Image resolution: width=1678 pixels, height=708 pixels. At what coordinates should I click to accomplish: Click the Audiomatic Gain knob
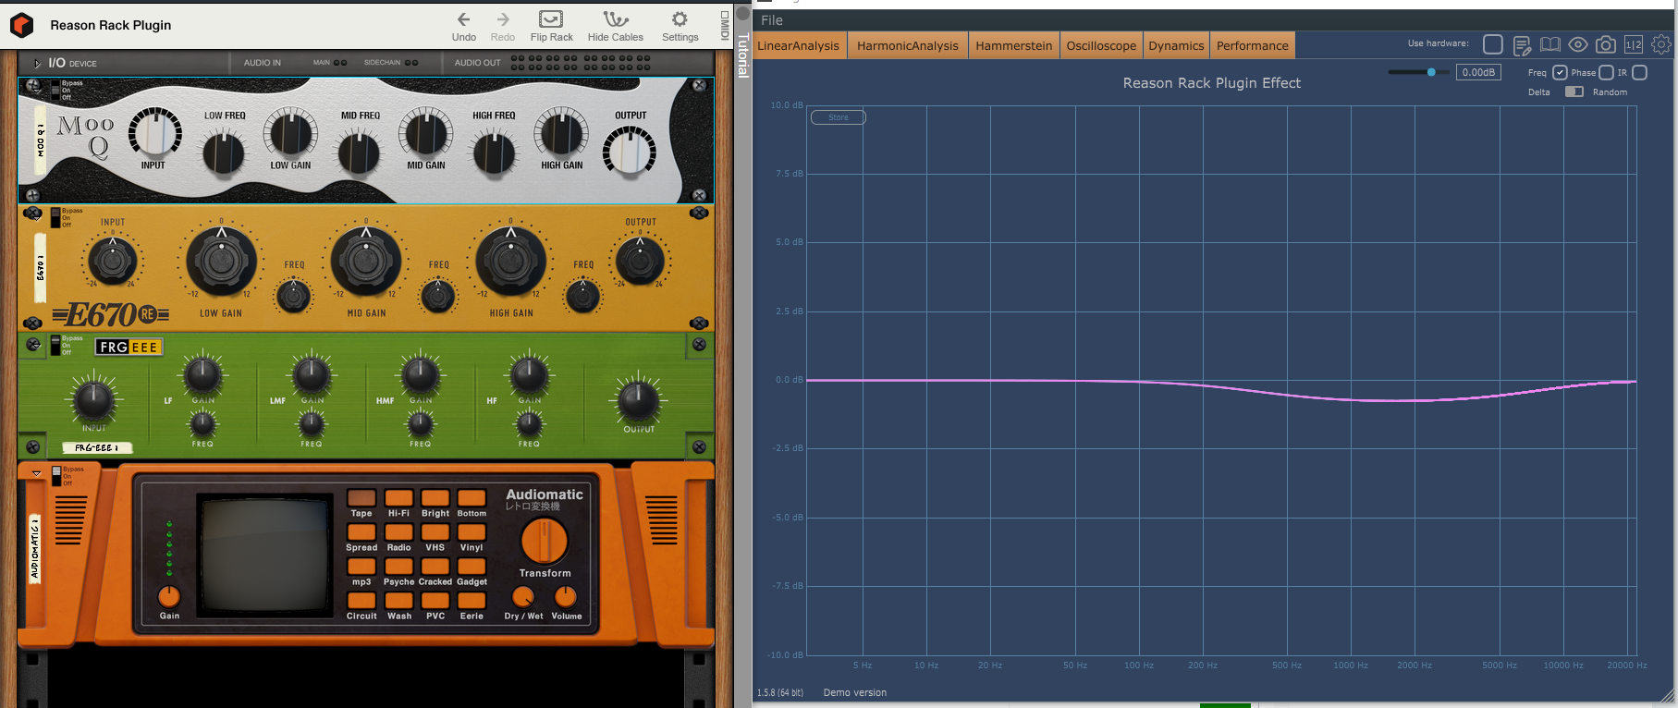(169, 596)
